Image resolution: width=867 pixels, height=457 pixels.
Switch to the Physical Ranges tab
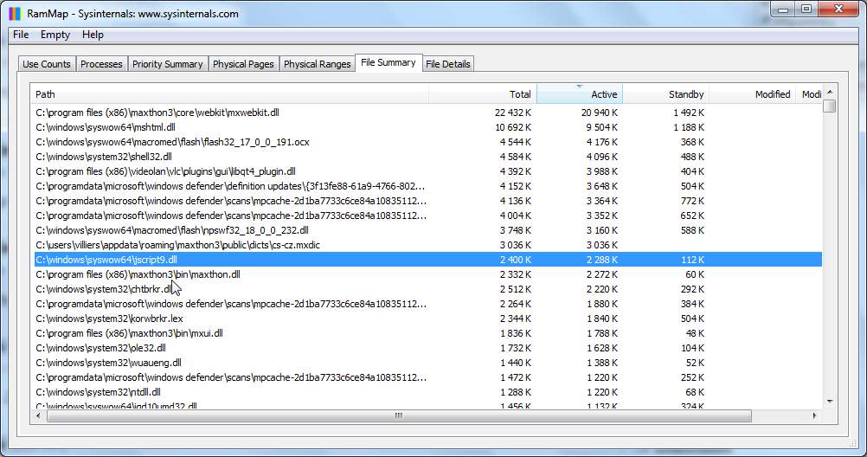click(318, 64)
